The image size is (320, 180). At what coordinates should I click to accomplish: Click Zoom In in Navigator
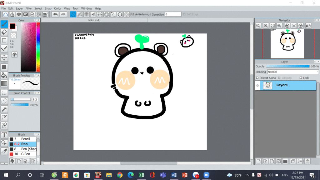[x=266, y=26]
